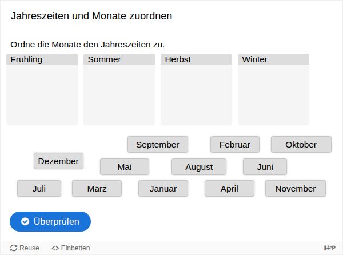The image size is (343, 255).
Task: Click the H5P logo icon
Action: coord(329,248)
